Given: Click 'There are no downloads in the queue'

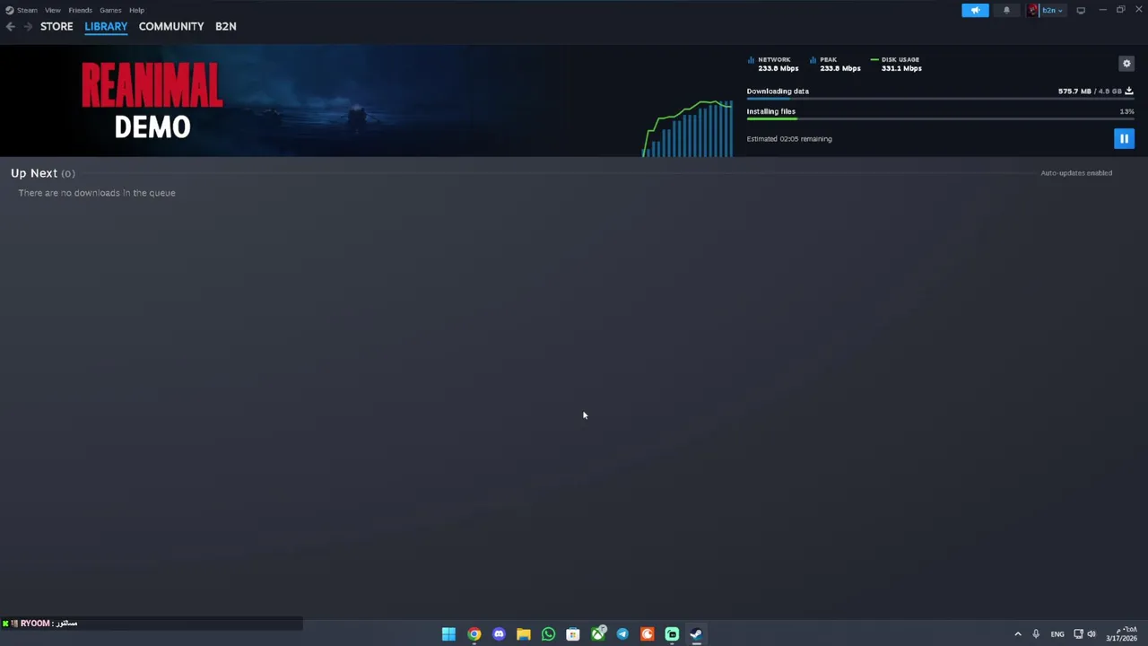Looking at the screenshot, I should [97, 193].
